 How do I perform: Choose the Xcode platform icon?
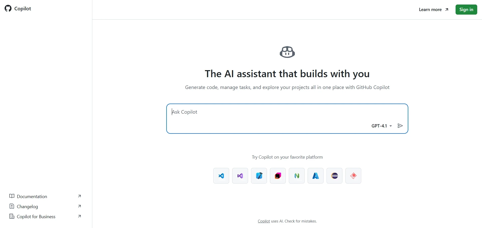tap(259, 175)
